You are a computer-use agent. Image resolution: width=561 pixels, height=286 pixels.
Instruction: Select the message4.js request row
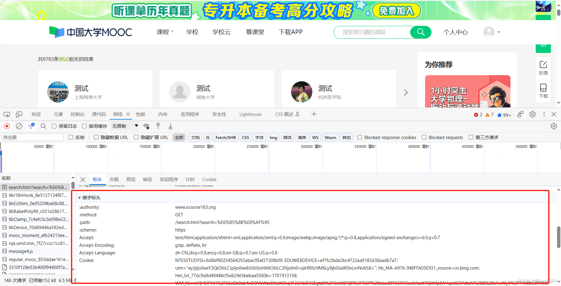(35, 251)
